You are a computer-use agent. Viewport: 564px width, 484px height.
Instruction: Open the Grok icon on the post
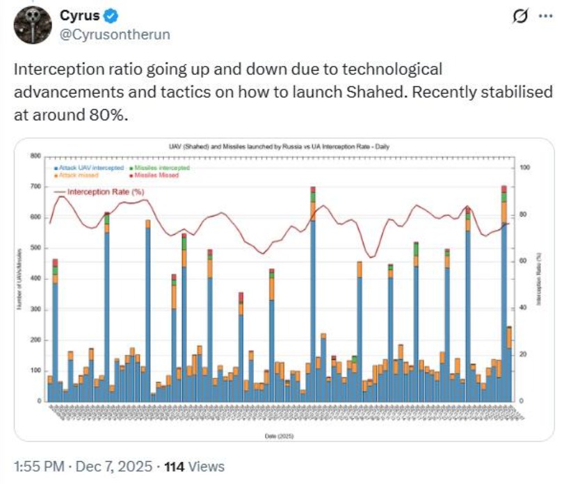pos(518,17)
